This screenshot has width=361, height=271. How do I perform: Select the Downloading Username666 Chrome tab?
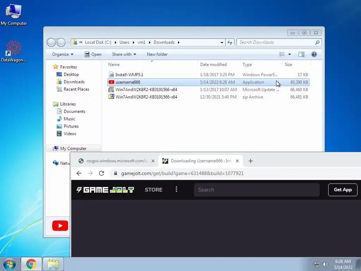[x=201, y=161]
